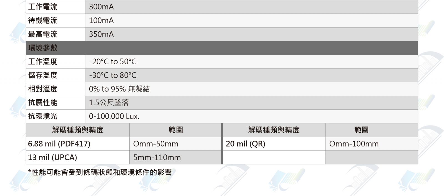This screenshot has width=444, height=196.
Task: Click the 6.88 mil (PDF417) cell
Action: 78,144
